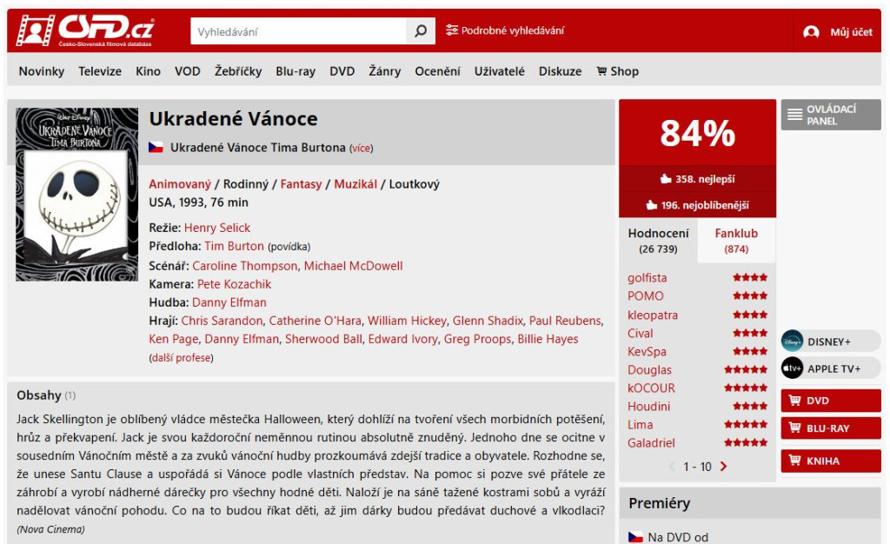Image resolution: width=890 pixels, height=544 pixels.
Task: Open Tim Burton's page
Action: 234,246
